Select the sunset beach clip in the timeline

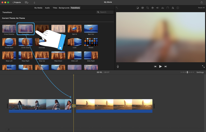coord(114,106)
